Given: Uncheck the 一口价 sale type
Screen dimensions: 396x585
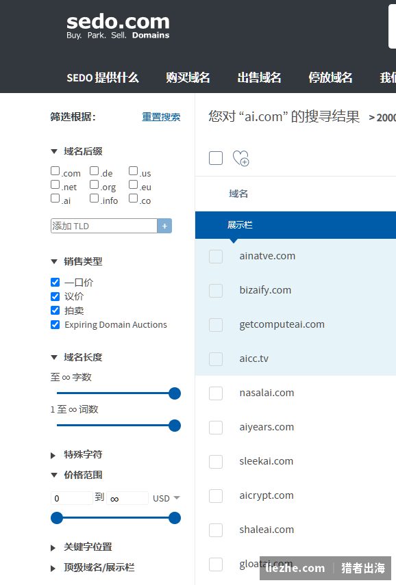Looking at the screenshot, I should point(55,282).
